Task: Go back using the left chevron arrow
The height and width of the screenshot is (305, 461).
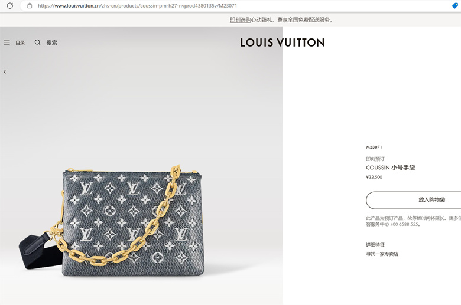Action: tap(5, 71)
